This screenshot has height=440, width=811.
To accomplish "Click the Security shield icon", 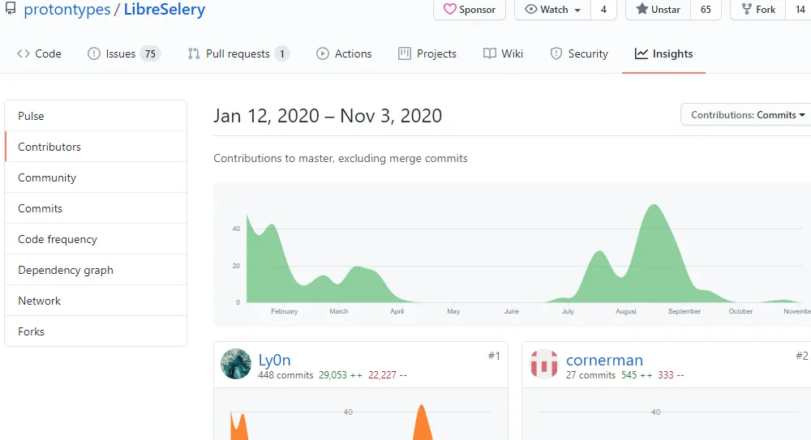I will (x=556, y=53).
